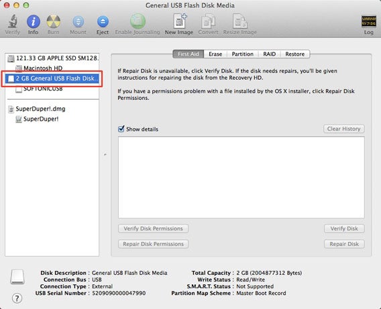The image size is (381, 309).
Task: Click the Burn disc icon
Action: [x=54, y=21]
